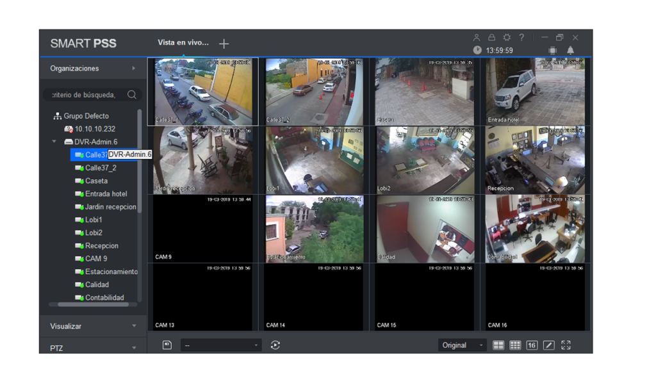Click the camera icon beside Recepcion
Image resolution: width=656 pixels, height=369 pixels.
[79, 245]
